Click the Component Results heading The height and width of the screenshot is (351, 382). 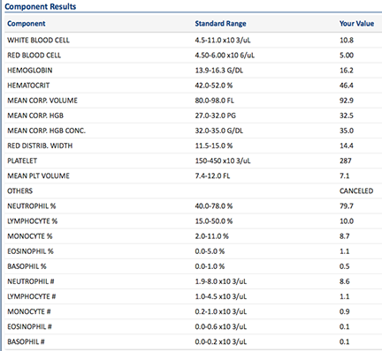(x=41, y=6)
